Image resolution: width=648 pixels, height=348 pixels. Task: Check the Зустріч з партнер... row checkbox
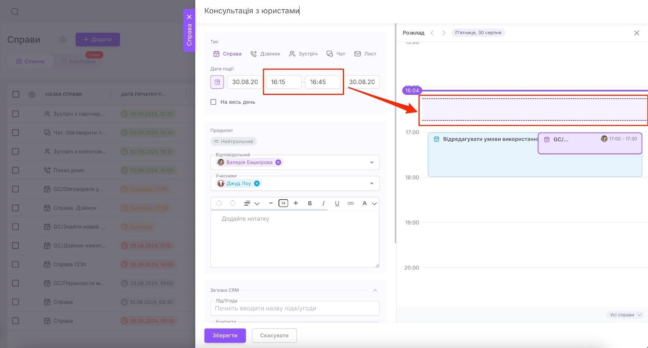15,114
